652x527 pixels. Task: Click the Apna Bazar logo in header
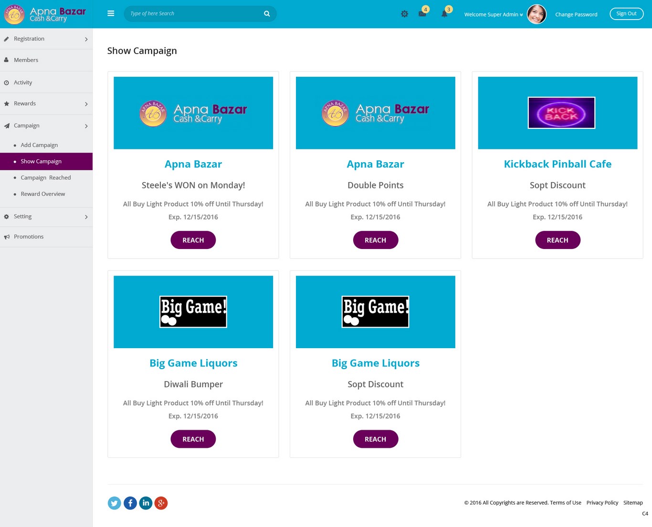45,14
